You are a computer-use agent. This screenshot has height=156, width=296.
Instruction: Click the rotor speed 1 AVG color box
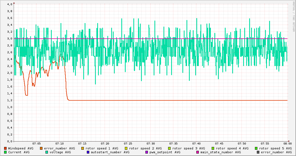83,148
